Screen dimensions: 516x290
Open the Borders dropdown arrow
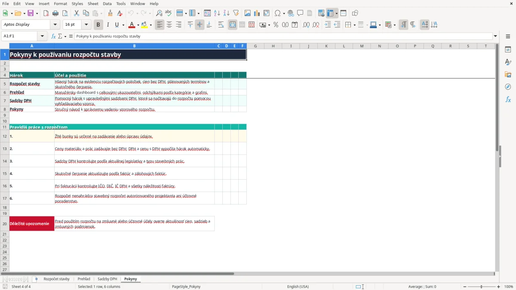point(354,25)
